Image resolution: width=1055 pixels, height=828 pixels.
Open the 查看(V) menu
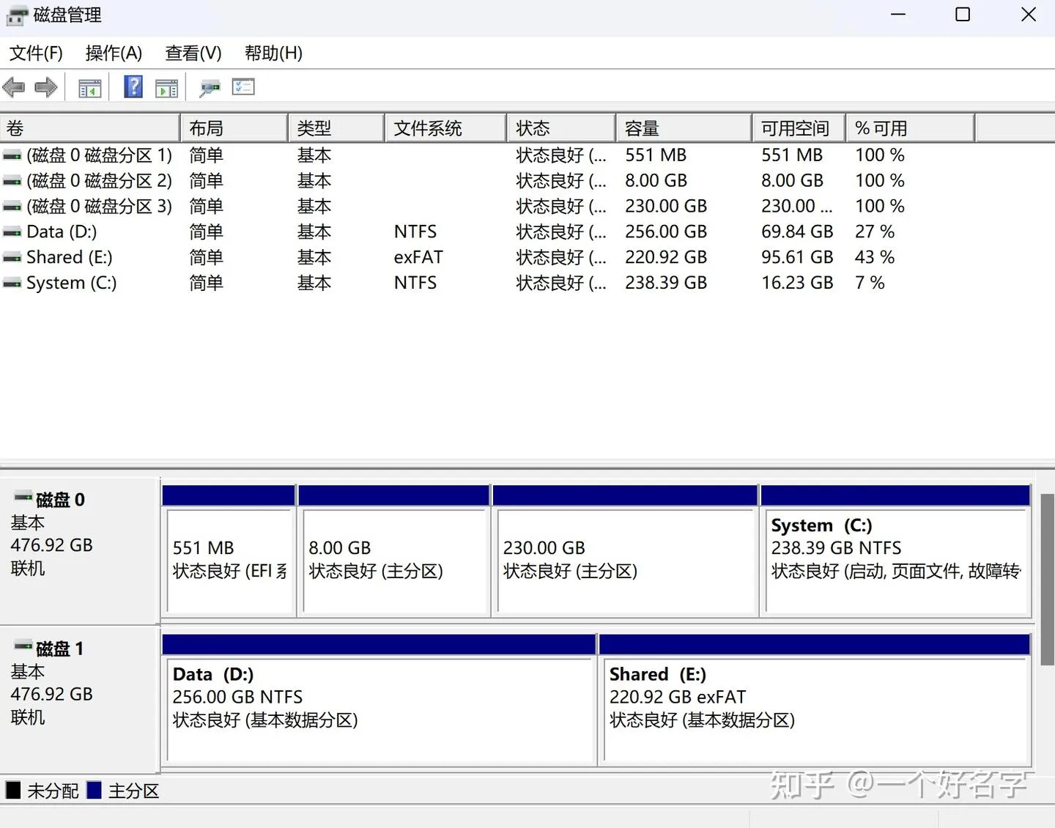coord(193,53)
